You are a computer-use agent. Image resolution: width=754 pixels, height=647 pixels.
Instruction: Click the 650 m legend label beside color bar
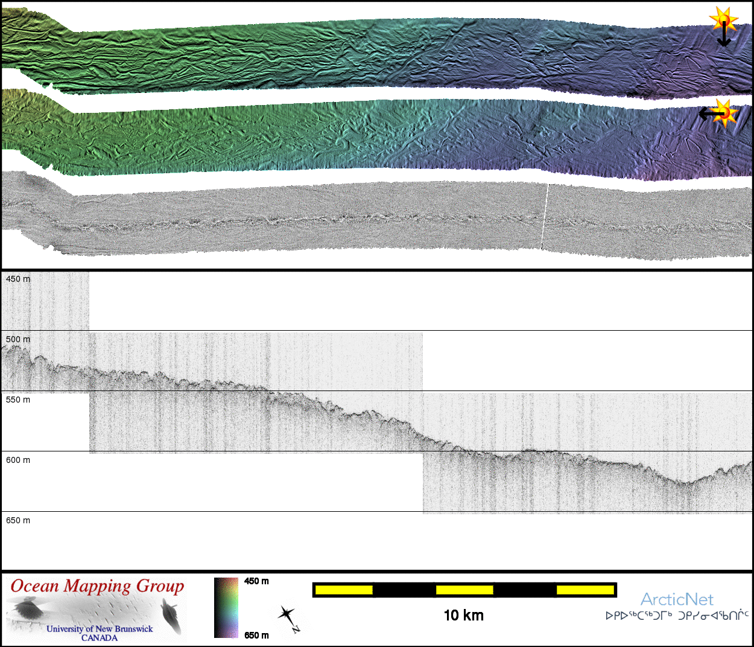[x=256, y=635]
